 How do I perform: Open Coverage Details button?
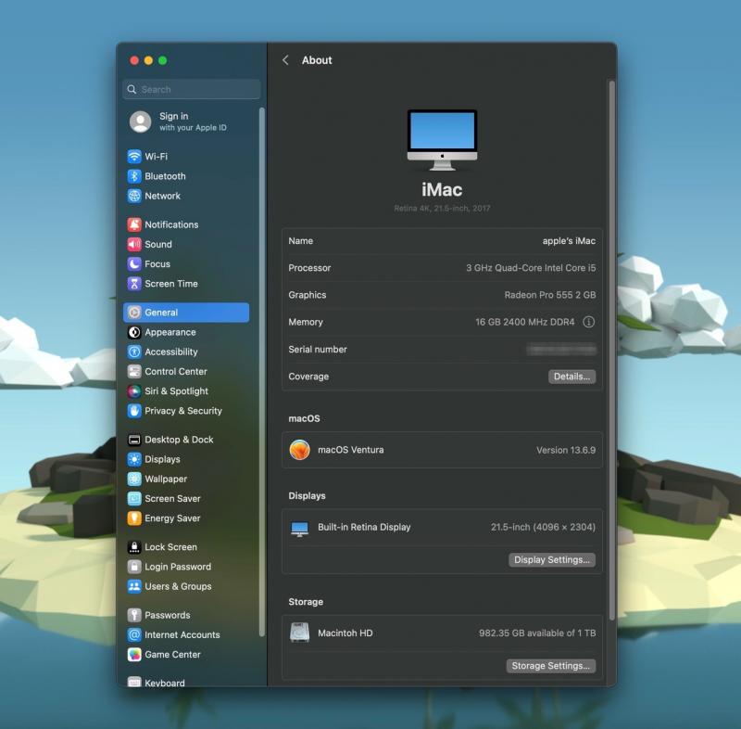[x=571, y=377]
